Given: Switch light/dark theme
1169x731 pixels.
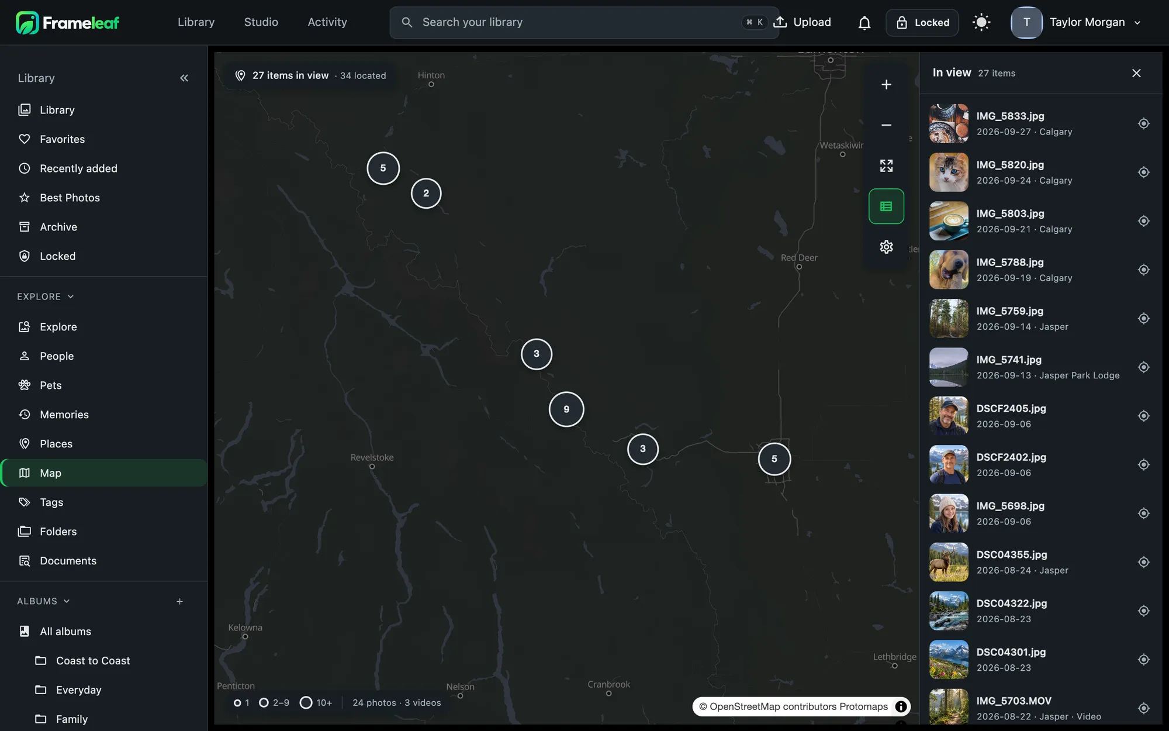Looking at the screenshot, I should tap(981, 23).
